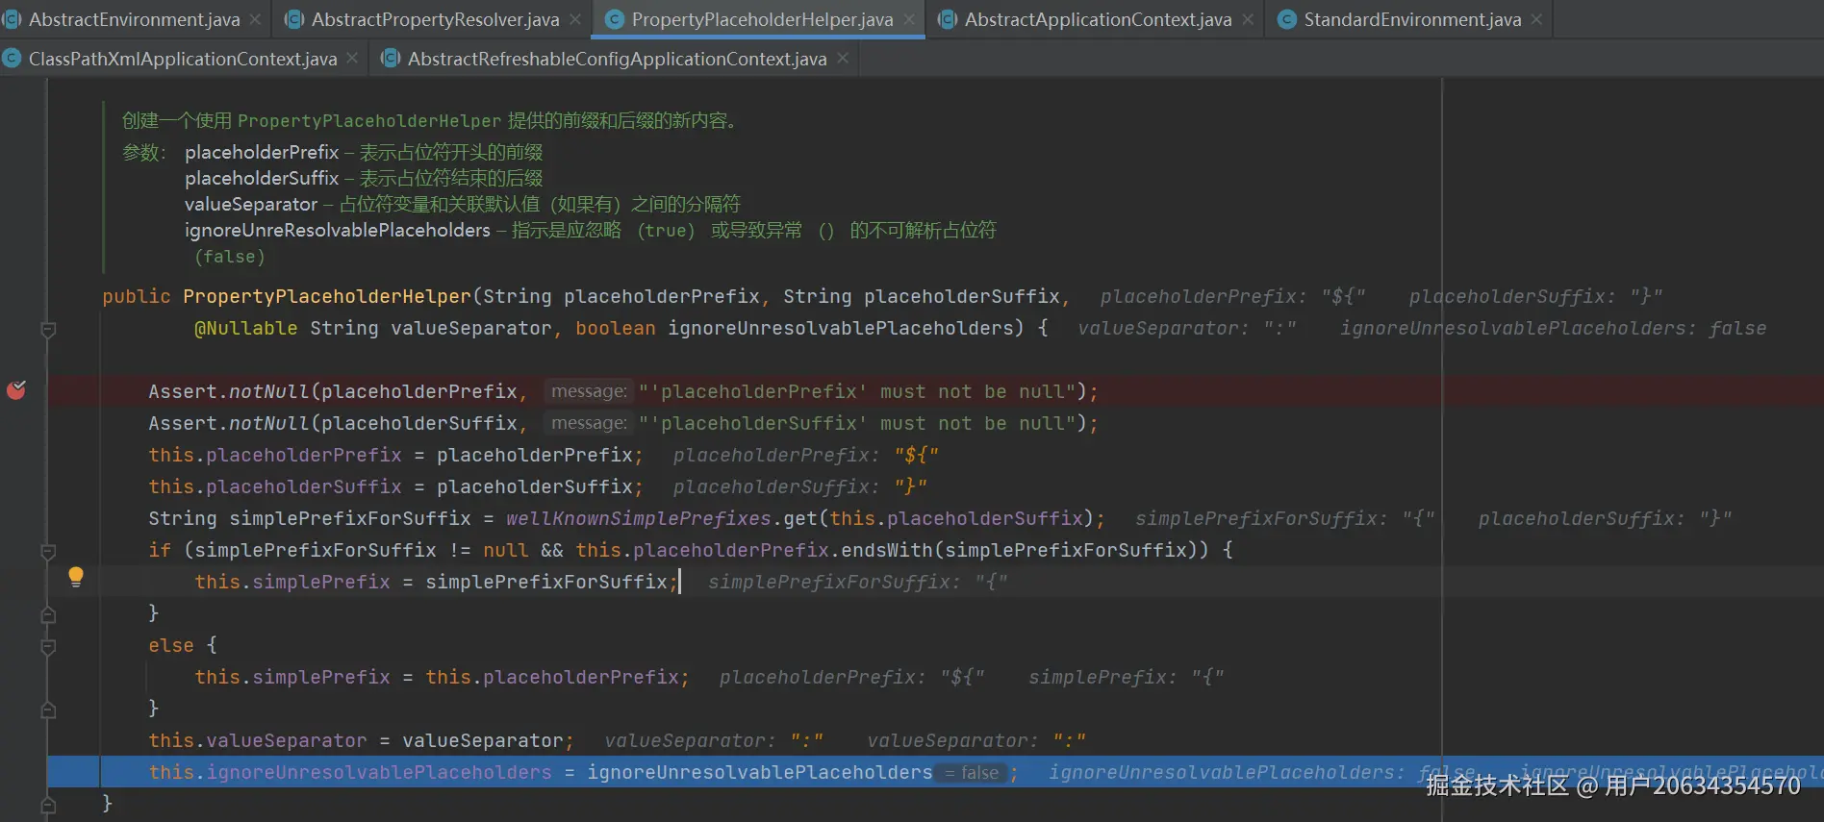Click wellKnownSimplePrefixes field reference
Viewport: 1824px width, 822px height.
click(639, 519)
